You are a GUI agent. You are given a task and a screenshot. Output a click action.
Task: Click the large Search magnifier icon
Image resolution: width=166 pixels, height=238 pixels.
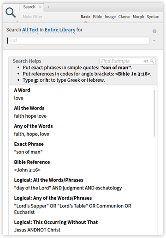click(11, 12)
